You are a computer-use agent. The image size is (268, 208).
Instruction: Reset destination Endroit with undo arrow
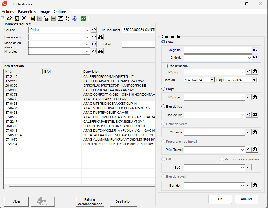pos(255,57)
